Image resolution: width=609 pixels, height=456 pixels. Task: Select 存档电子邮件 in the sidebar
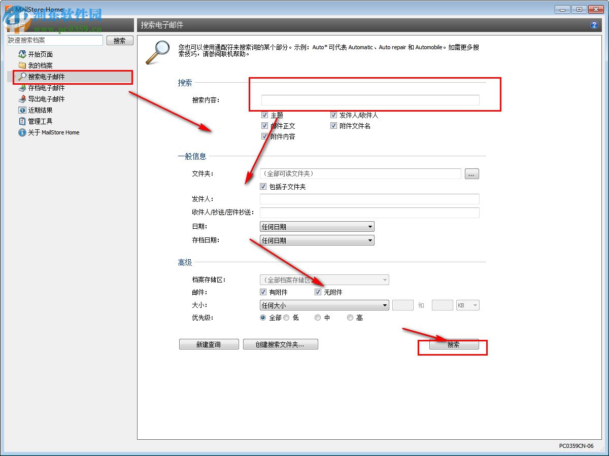[x=47, y=88]
